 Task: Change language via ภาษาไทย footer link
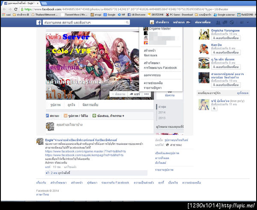(42, 195)
